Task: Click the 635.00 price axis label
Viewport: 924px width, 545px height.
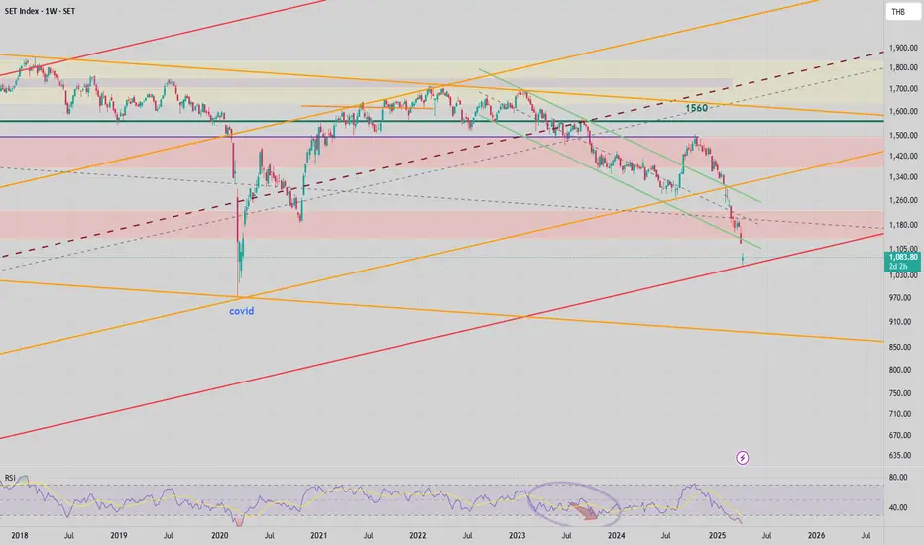Action: tap(900, 456)
